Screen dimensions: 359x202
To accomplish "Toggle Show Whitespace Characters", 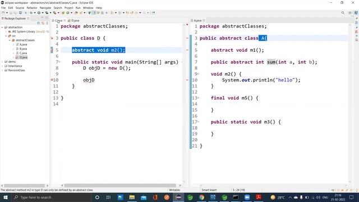I will 106,13.
